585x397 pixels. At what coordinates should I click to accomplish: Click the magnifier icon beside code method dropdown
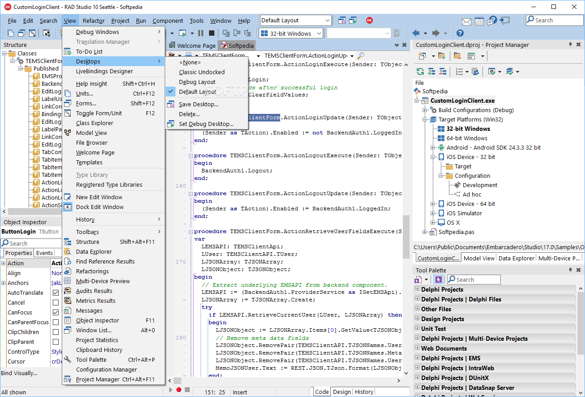tap(360, 56)
